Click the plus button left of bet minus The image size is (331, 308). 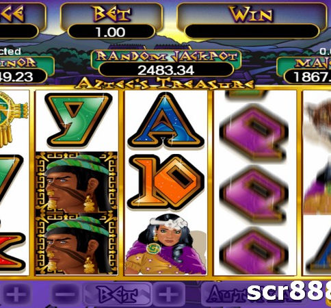coord(16,294)
